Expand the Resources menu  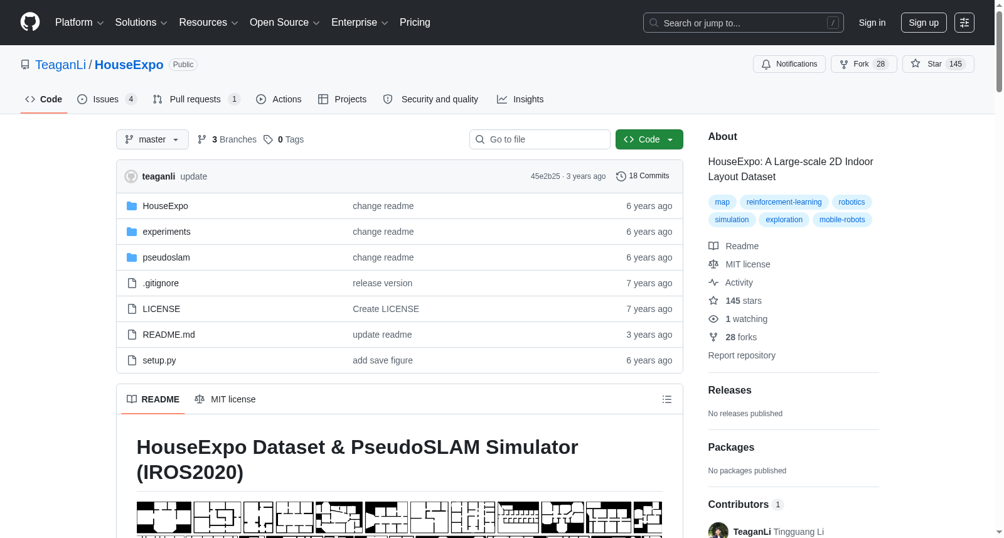208,23
